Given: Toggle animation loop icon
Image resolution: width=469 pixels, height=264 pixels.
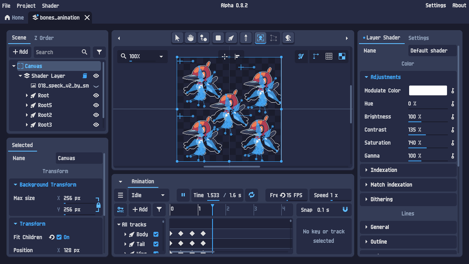Looking at the screenshot, I should [252, 195].
